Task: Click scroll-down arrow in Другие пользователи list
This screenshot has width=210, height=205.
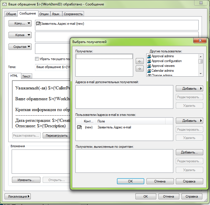Action: (201, 74)
